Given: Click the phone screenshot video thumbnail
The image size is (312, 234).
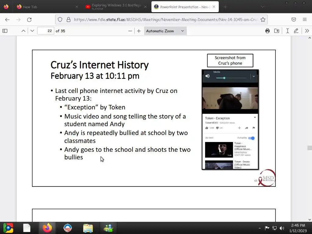Looking at the screenshot, I should coord(230,98).
